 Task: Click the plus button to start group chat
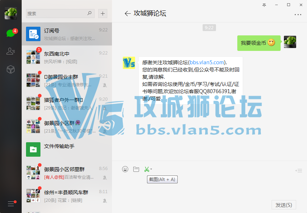[103, 13]
